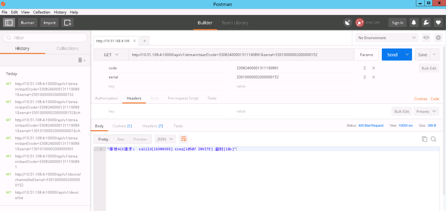Click the heart icon
446x211 pixels.
click(x=438, y=23)
